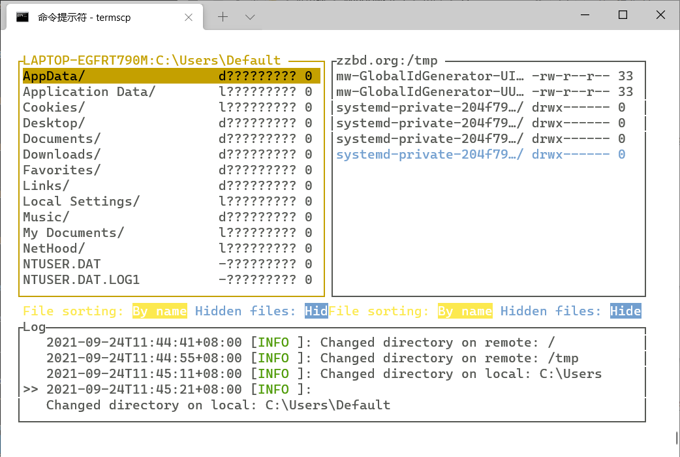The height and width of the screenshot is (457, 680).
Task: Select the Downloads/ folder entry
Action: (x=62, y=155)
